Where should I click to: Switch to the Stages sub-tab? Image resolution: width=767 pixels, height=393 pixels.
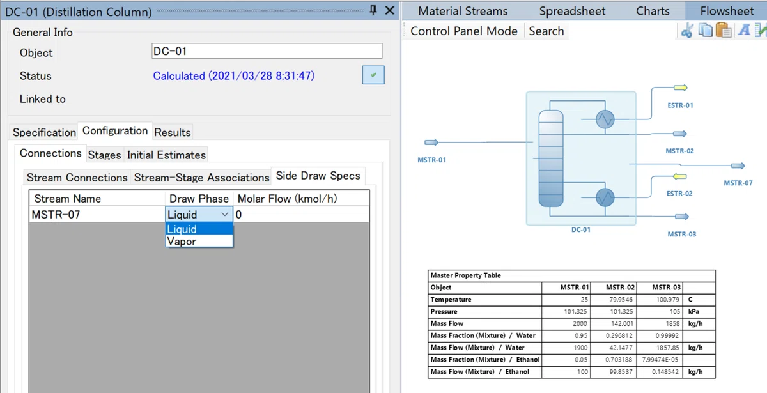(104, 155)
